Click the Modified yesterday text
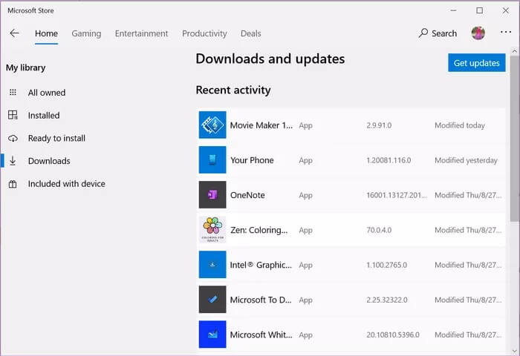 (466, 160)
